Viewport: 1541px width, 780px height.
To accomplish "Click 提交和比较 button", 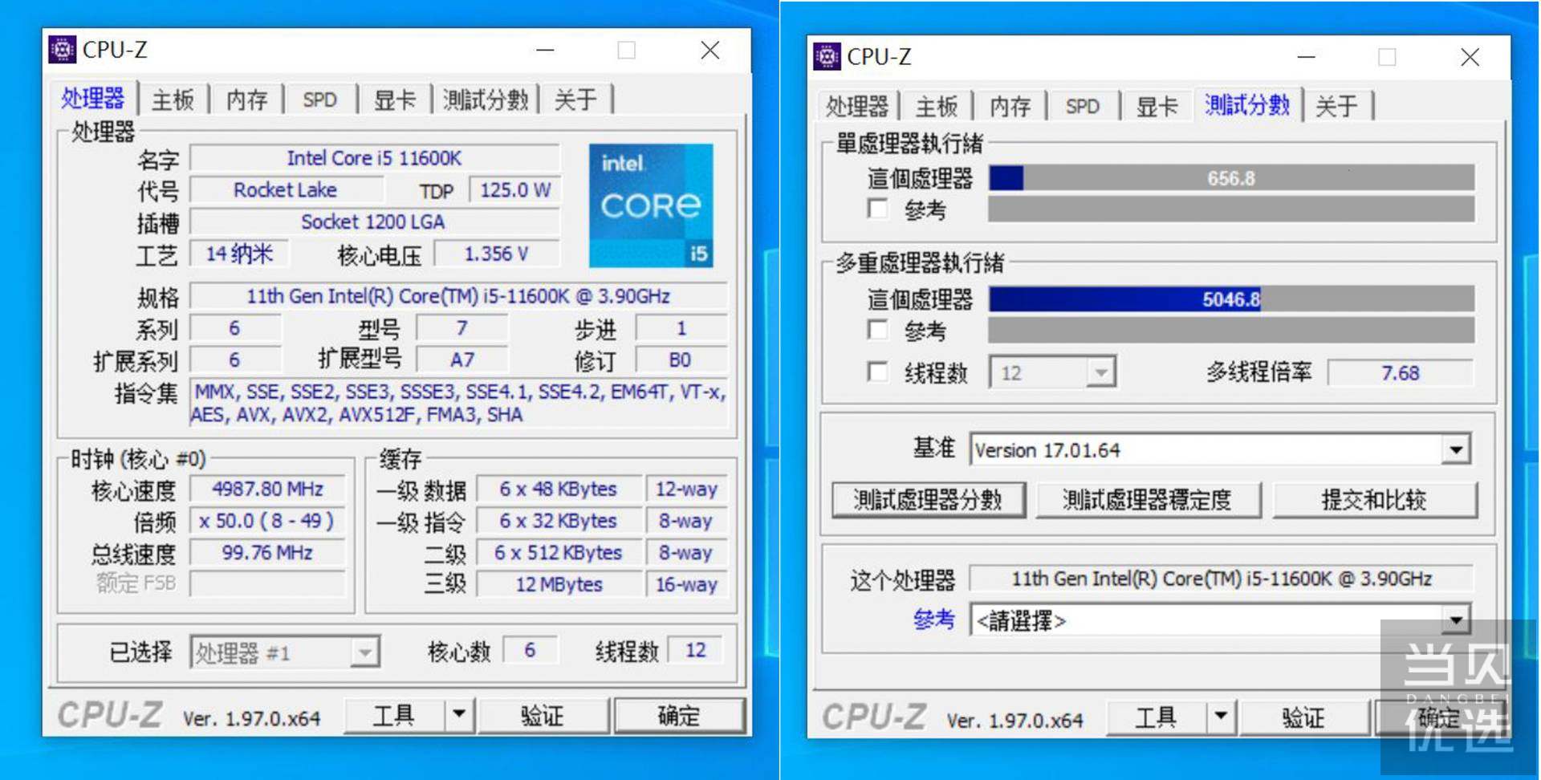I will point(1374,500).
